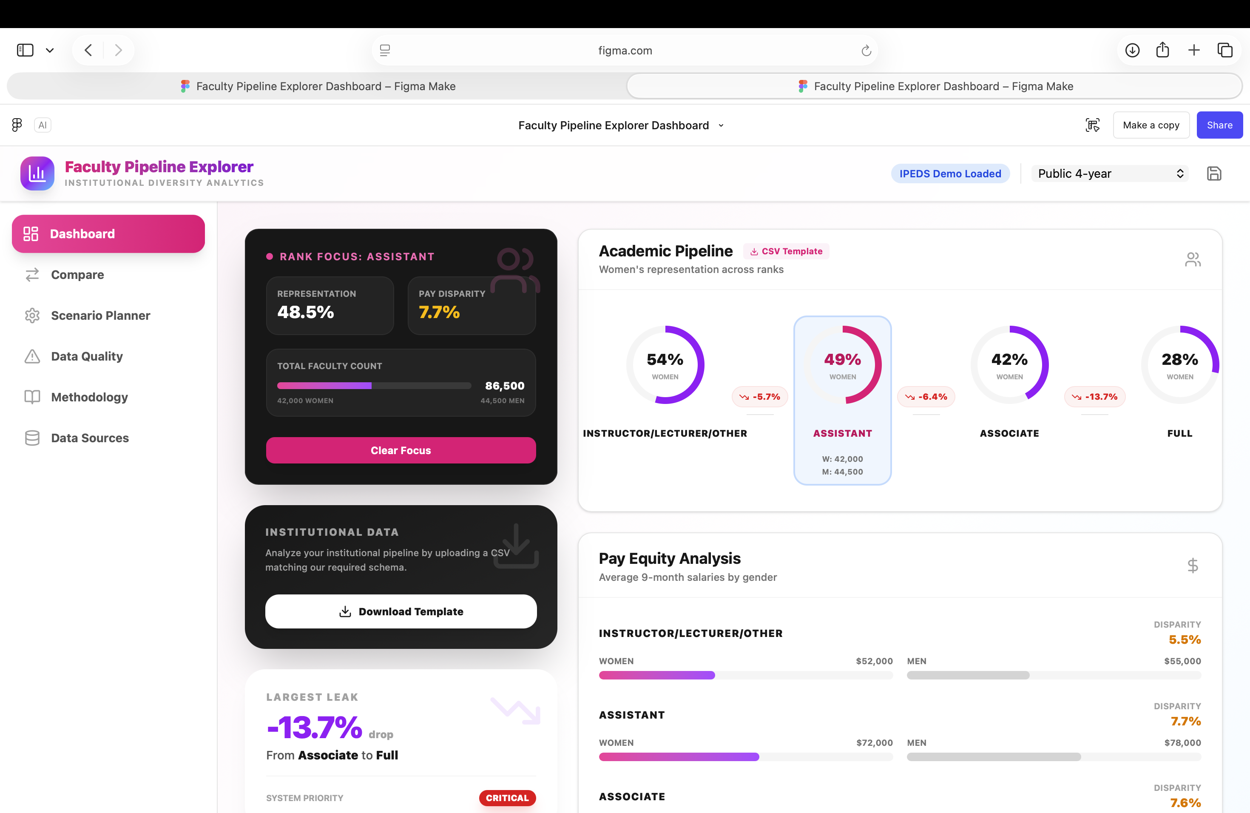Select the Associate rank donut chart
Image resolution: width=1250 pixels, height=813 pixels.
1009,365
